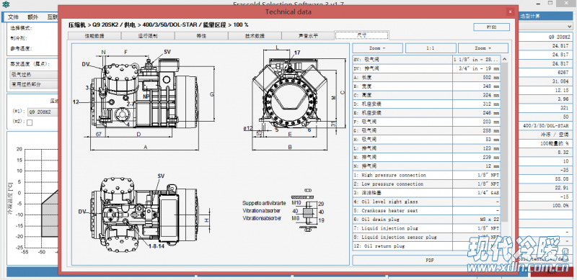577x280 pixels.
Task: Open the 有用过热部分 dropdown
Action: (34, 84)
